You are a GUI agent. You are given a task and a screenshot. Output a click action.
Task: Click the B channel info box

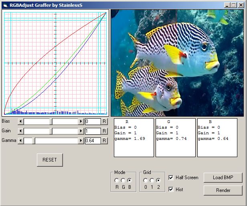tap(217, 137)
